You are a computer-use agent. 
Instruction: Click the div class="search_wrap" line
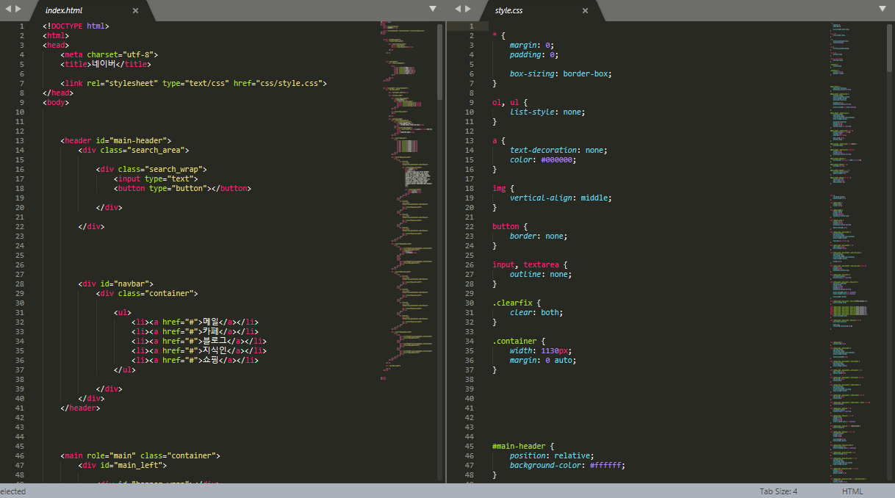151,169
